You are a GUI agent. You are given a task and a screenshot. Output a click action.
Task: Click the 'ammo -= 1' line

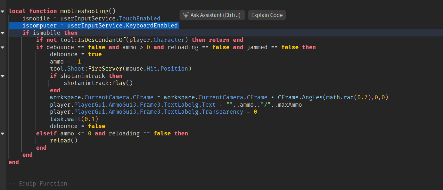pyautogui.click(x=65, y=62)
